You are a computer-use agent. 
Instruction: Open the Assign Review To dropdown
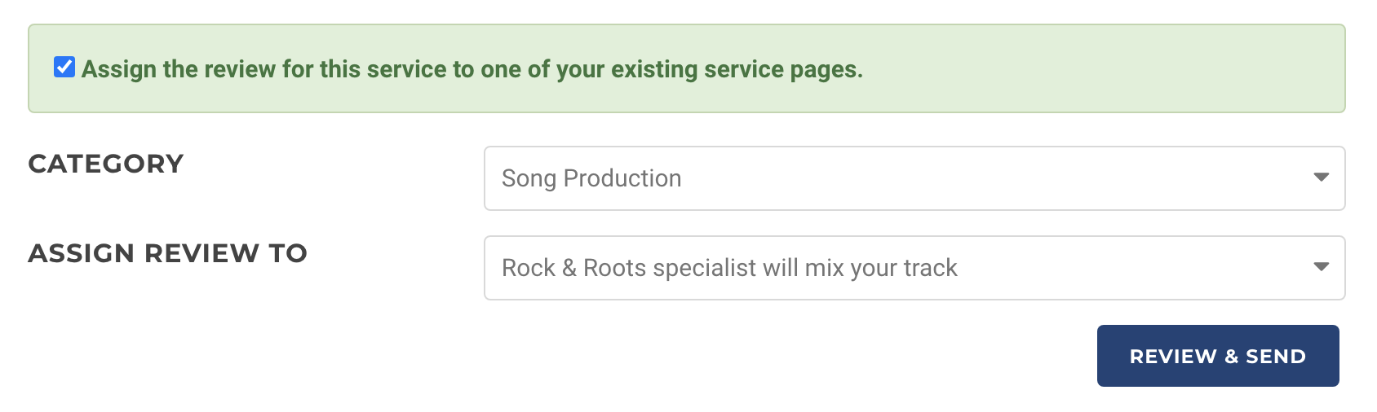[x=914, y=268]
